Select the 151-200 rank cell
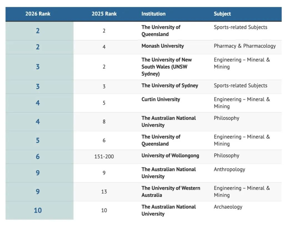 [x=104, y=157]
